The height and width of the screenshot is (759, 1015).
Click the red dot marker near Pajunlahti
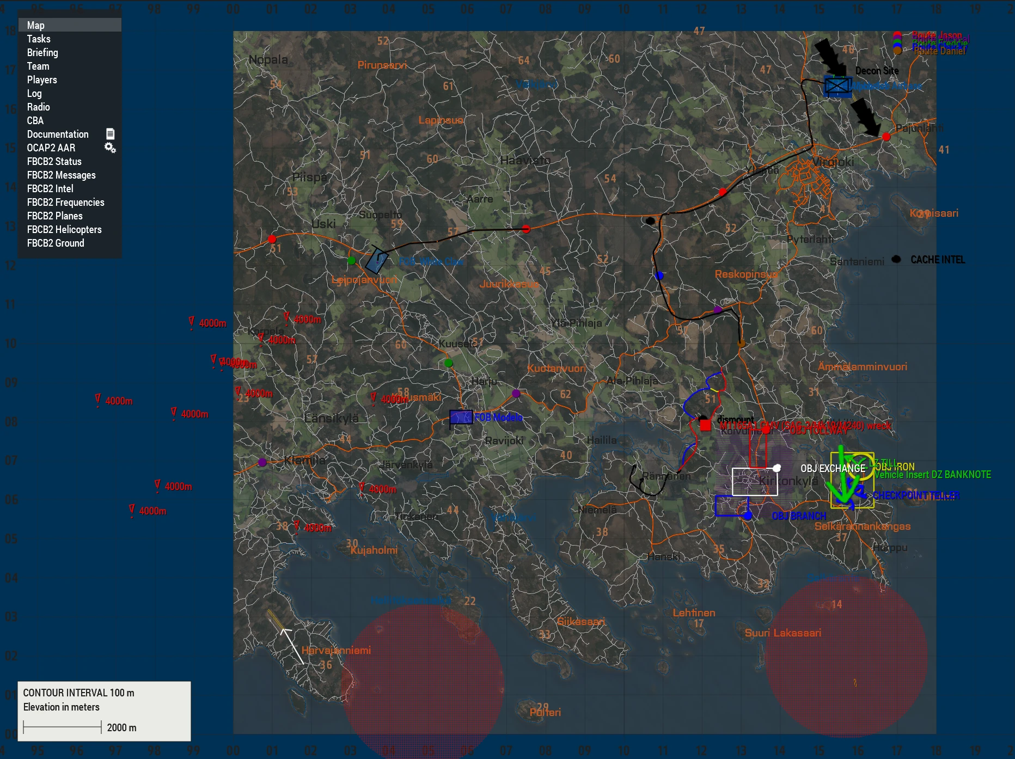[886, 137]
